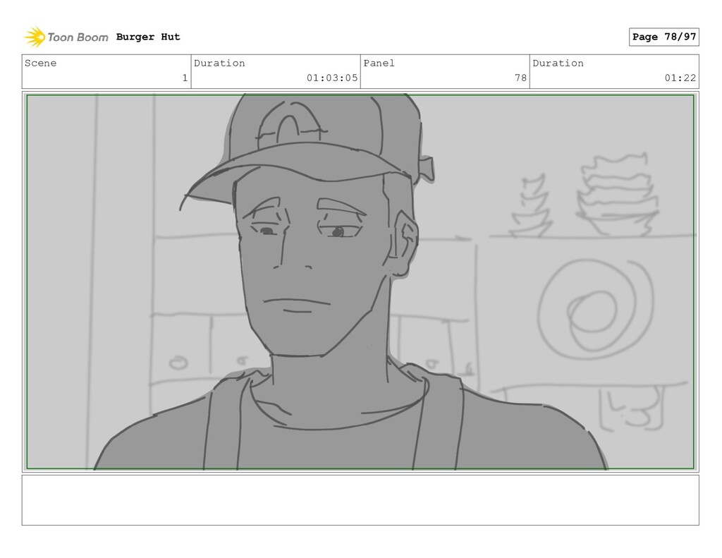
Task: Select the 'Scene' header label
Action: click(40, 63)
